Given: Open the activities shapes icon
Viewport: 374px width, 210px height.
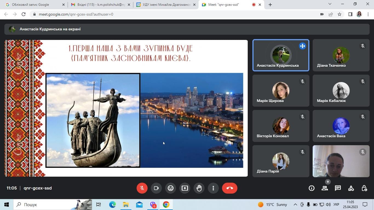Looking at the screenshot, I should click(351, 188).
